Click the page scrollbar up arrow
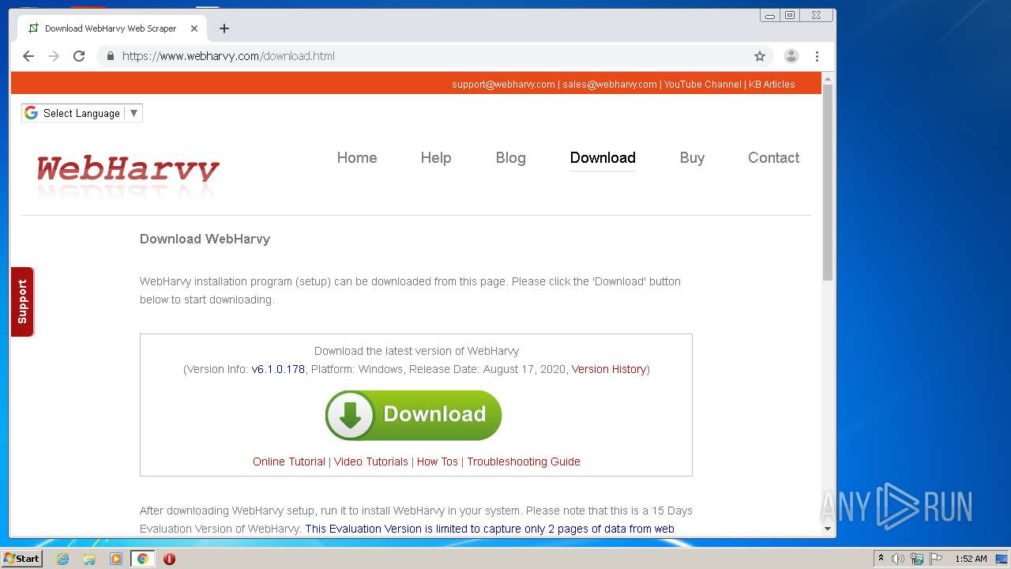Screen dimensions: 1011x569 (x=828, y=79)
